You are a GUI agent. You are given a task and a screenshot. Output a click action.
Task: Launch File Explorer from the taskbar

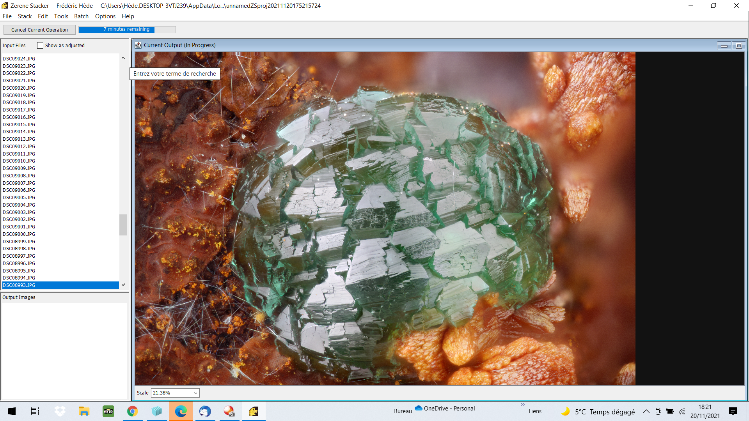coord(84,411)
